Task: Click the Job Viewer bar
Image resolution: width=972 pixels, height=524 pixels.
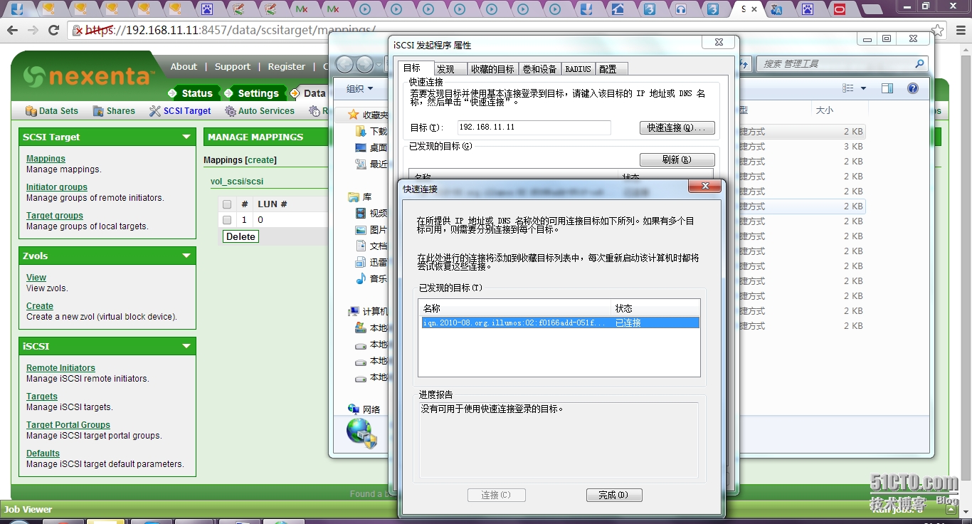Action: [486, 509]
